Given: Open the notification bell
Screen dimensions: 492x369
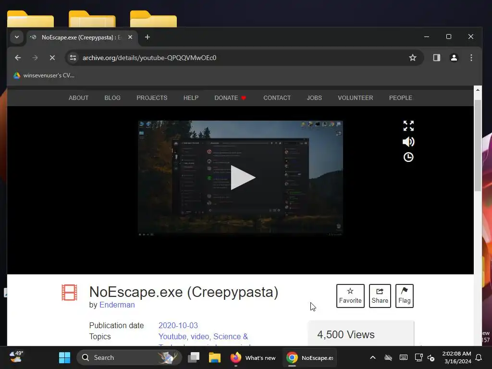Looking at the screenshot, I should 479,357.
